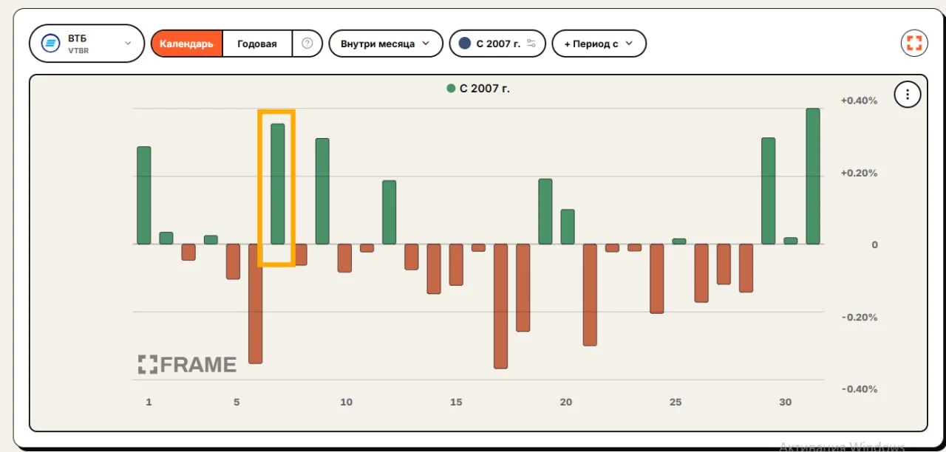This screenshot has height=452, width=946.
Task: Click the chevron arrow in the ВТБ selector
Action: click(128, 44)
